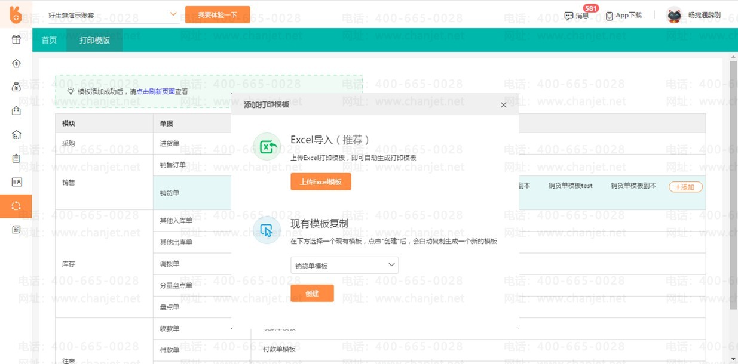Select the 销货单模板副本 template on the right
The height and width of the screenshot is (364, 738).
point(633,186)
